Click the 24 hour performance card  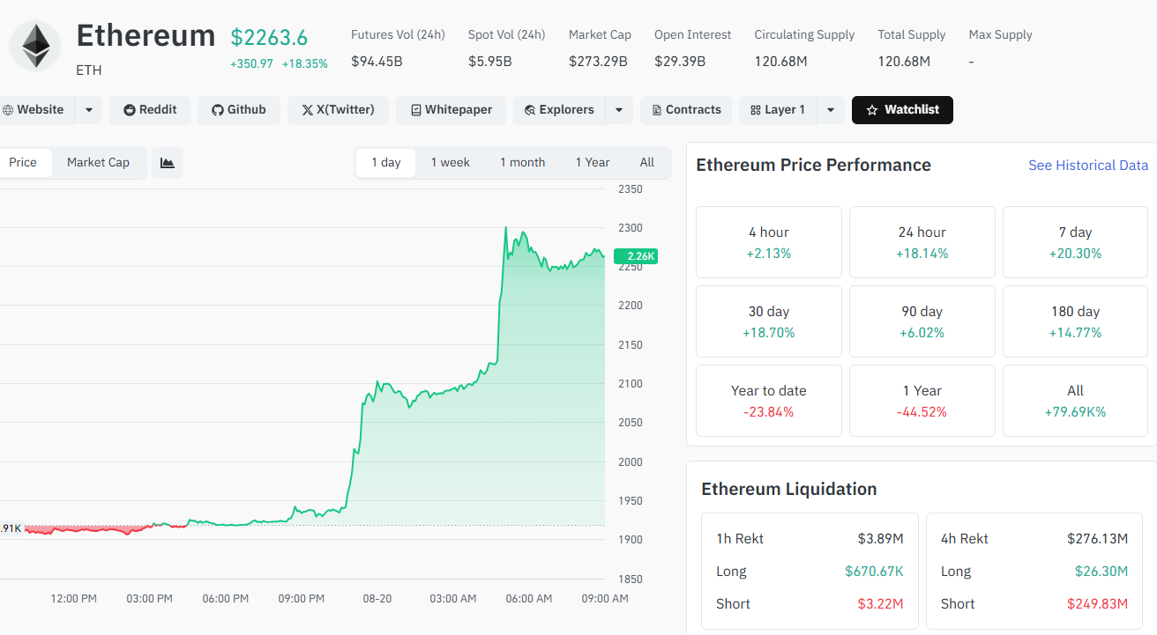click(x=922, y=242)
